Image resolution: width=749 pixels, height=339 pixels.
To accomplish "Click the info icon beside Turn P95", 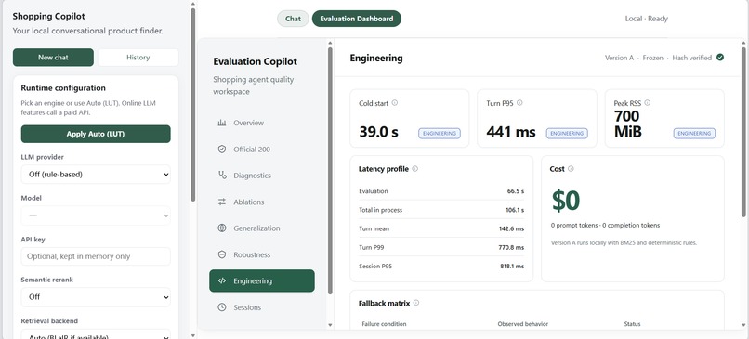I will tap(519, 103).
